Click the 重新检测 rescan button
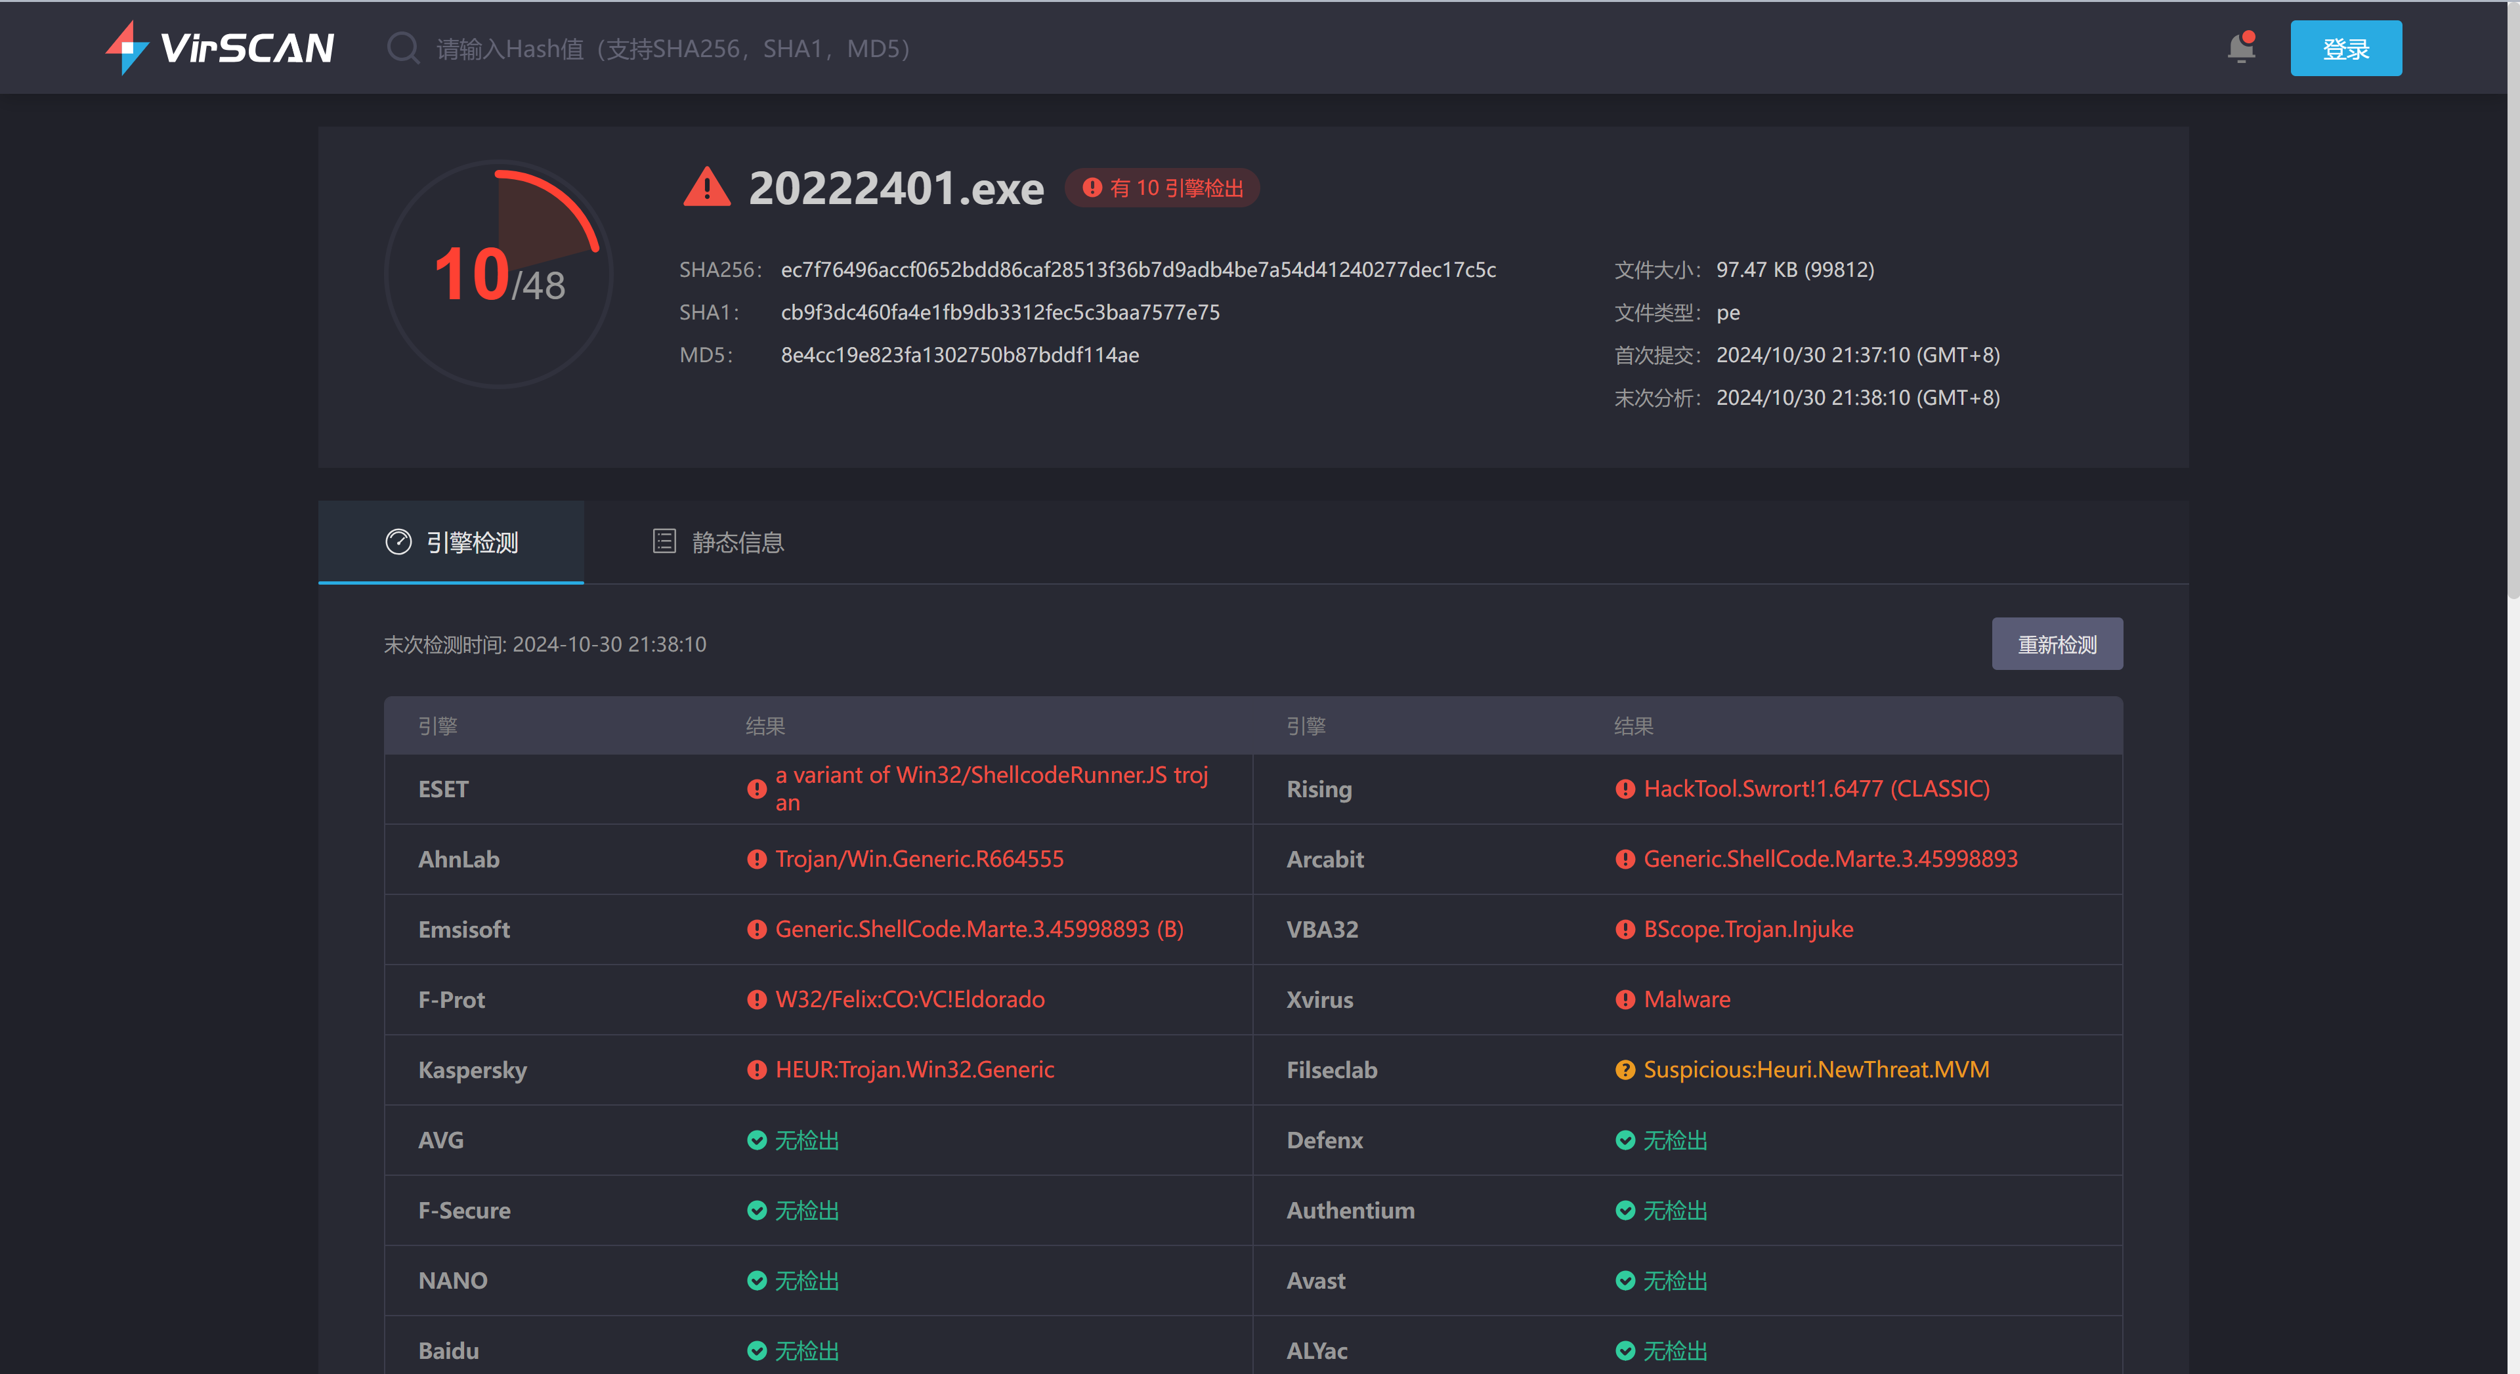Viewport: 2520px width, 1374px height. click(2057, 644)
